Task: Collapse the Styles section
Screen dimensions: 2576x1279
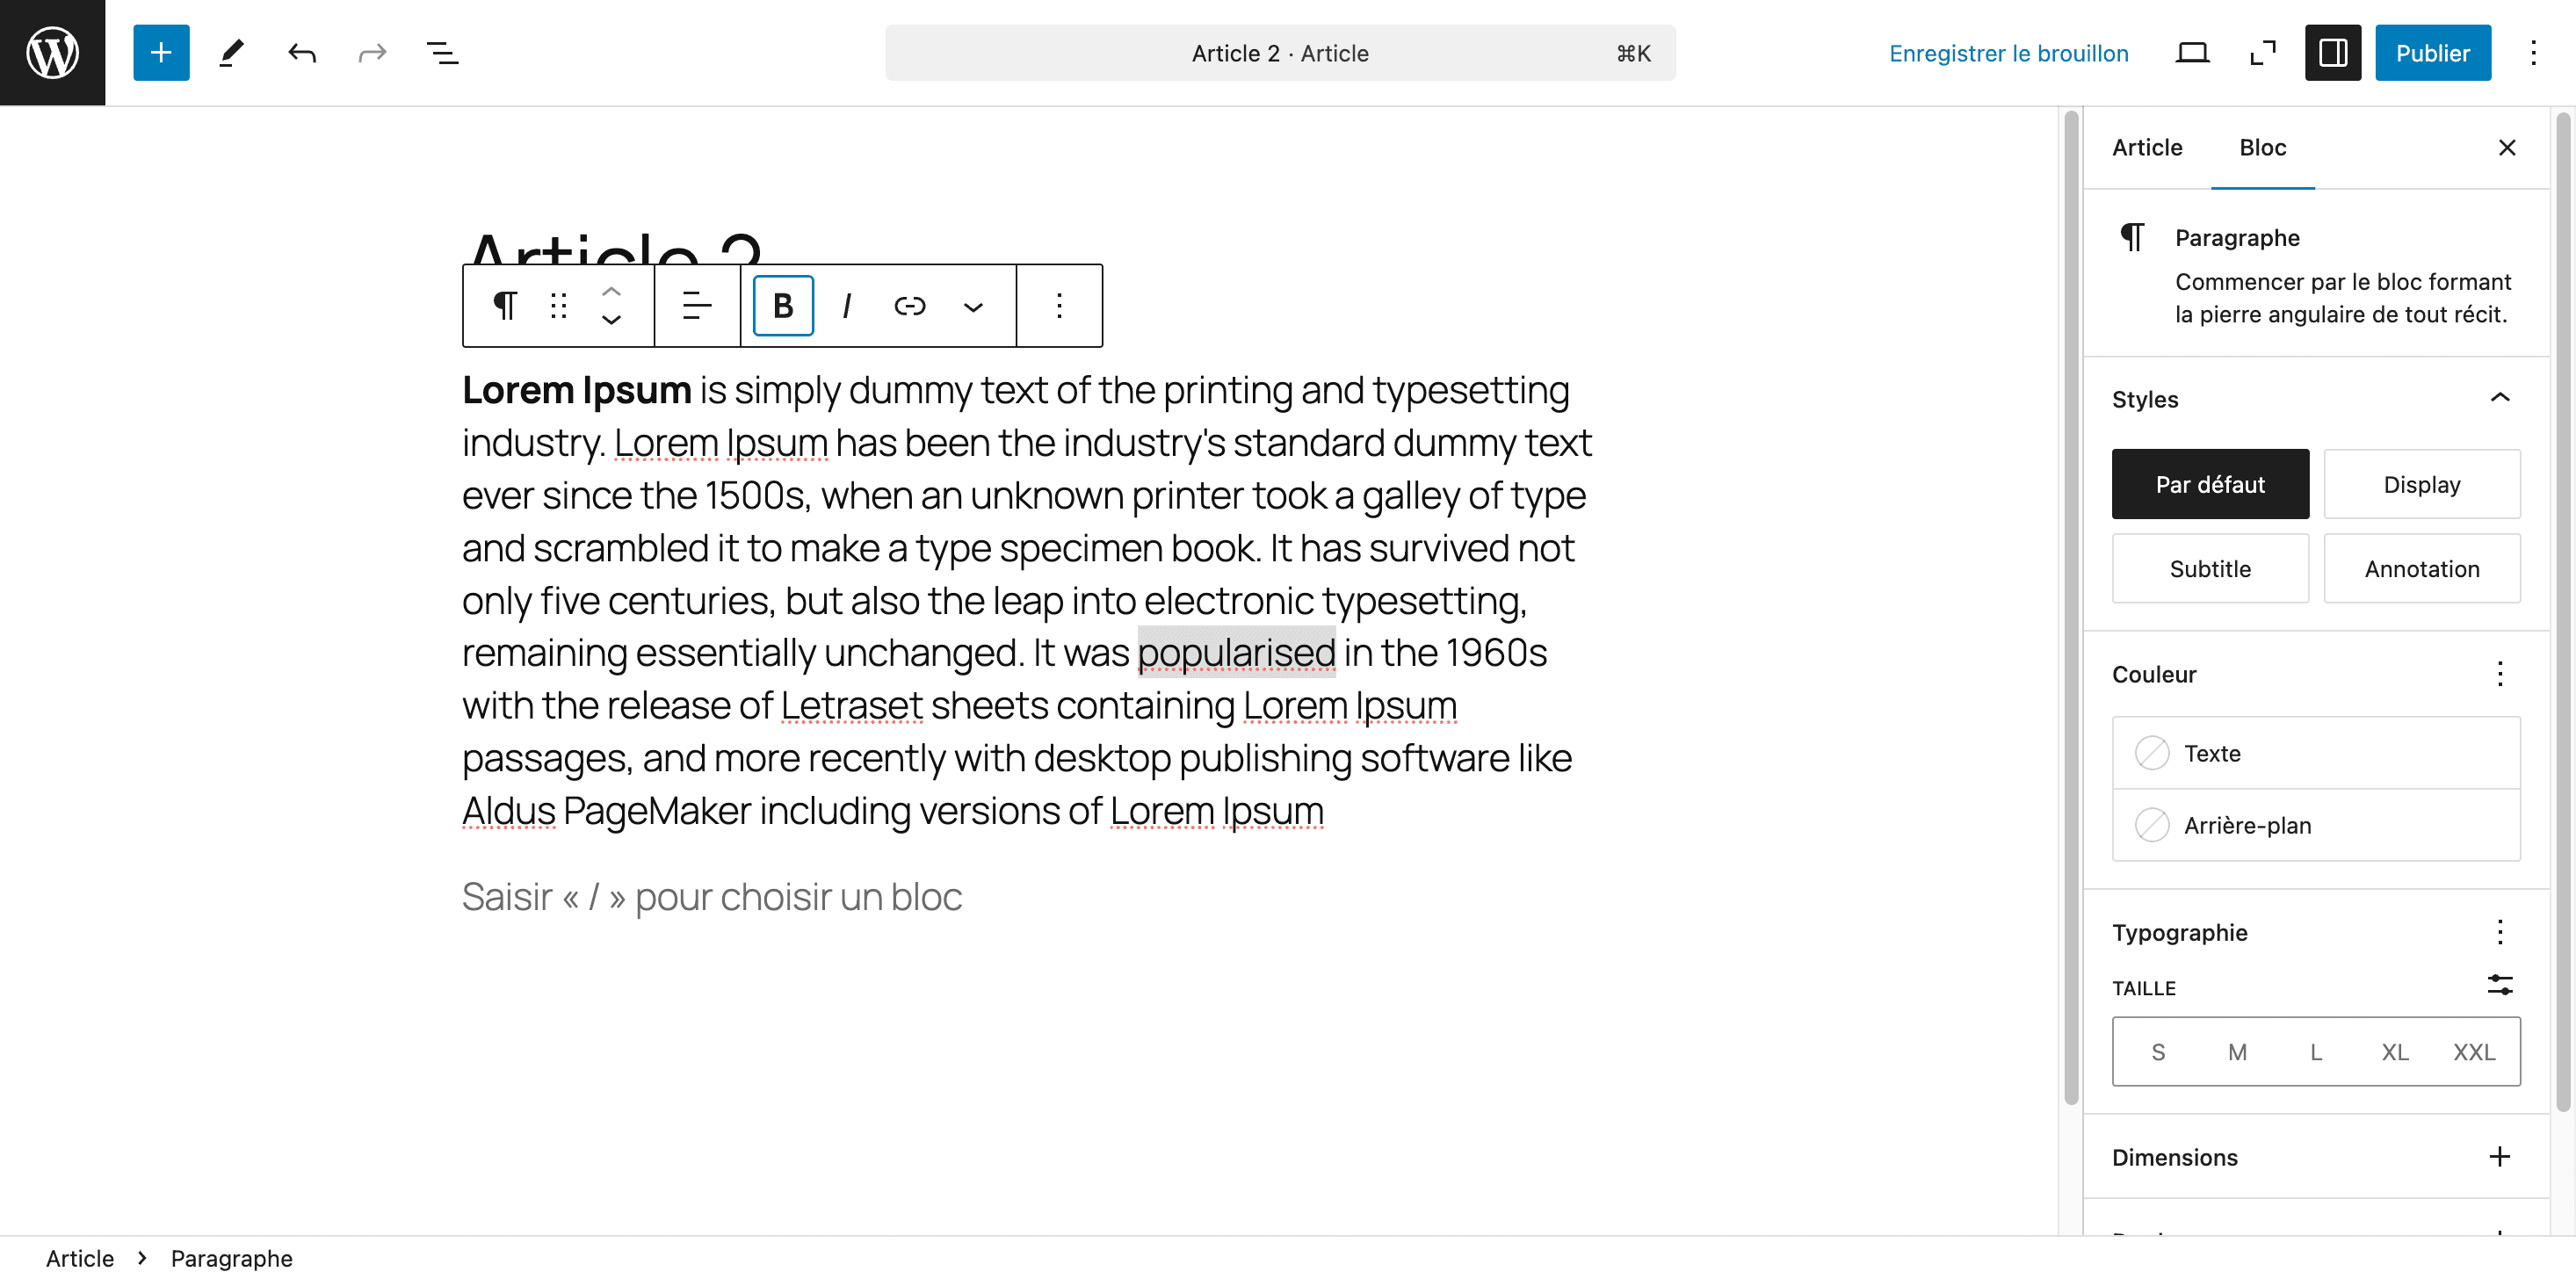Action: tap(2499, 398)
